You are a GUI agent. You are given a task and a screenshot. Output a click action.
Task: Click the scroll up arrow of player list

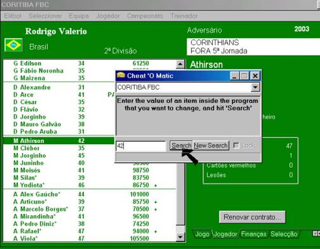point(180,64)
